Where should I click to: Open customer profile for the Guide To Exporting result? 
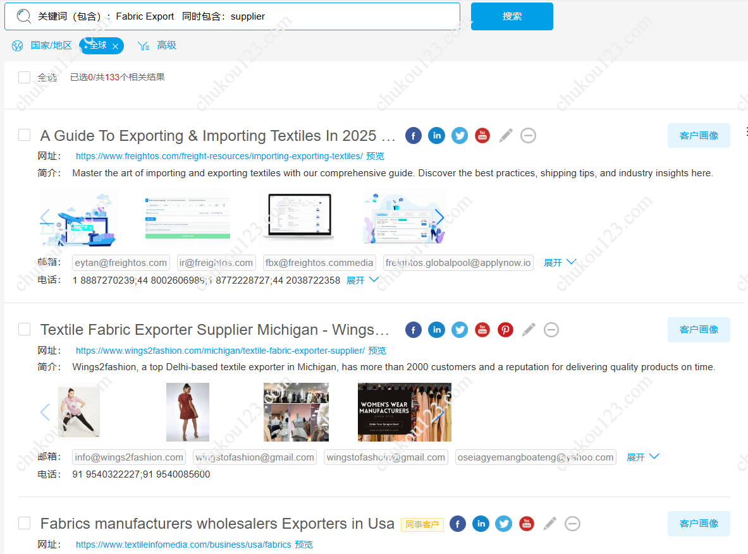(x=699, y=135)
